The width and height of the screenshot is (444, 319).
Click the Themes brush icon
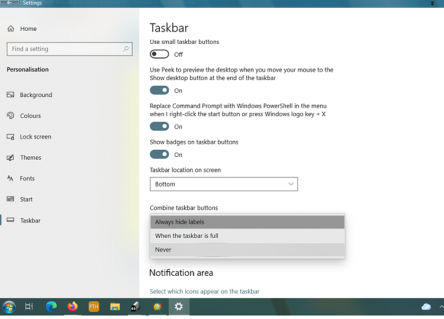click(x=11, y=157)
